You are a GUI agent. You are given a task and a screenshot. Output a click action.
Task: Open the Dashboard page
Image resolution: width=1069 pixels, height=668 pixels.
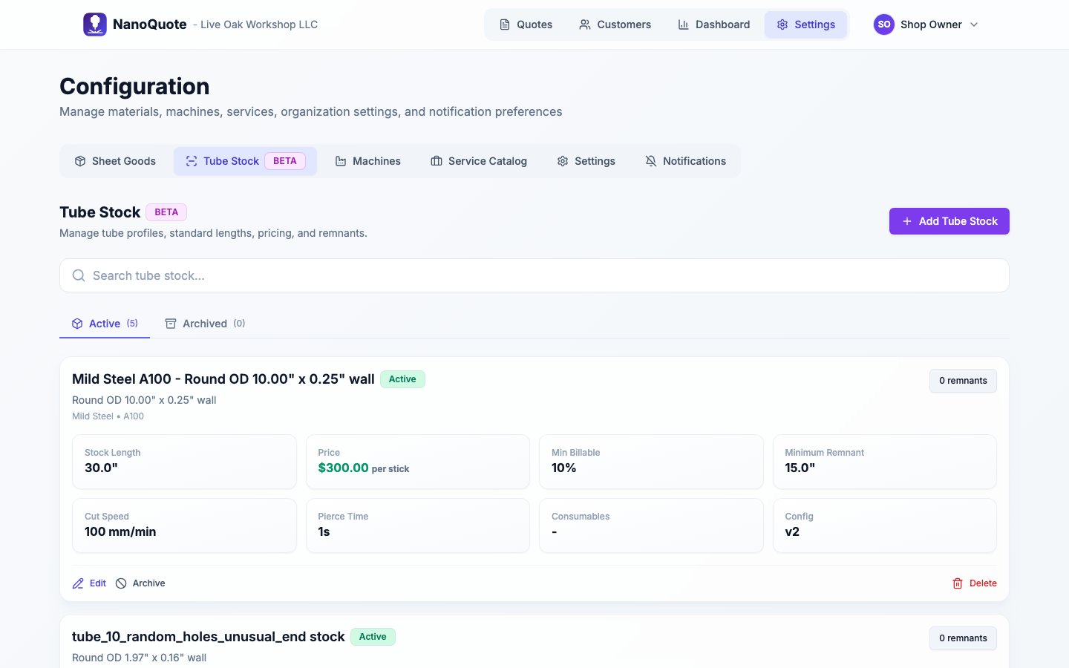[713, 24]
